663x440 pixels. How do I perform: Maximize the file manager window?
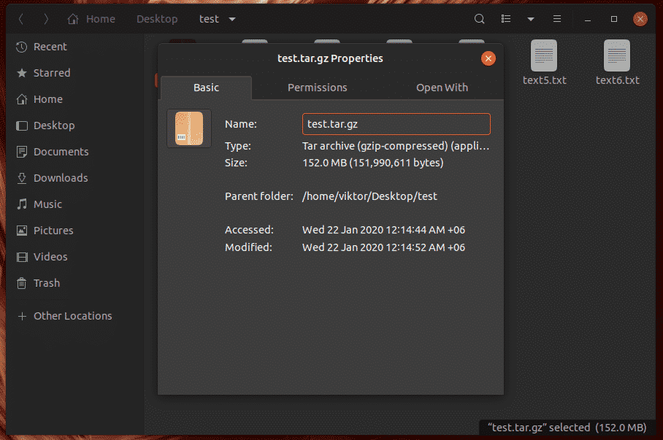tap(614, 19)
